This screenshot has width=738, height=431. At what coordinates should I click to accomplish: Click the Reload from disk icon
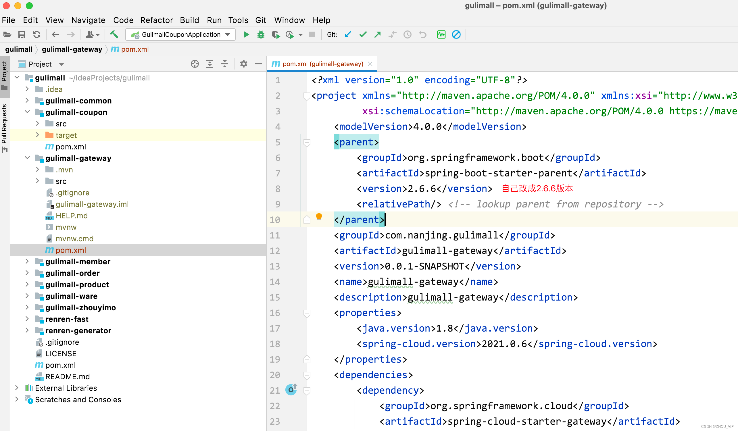click(x=36, y=34)
